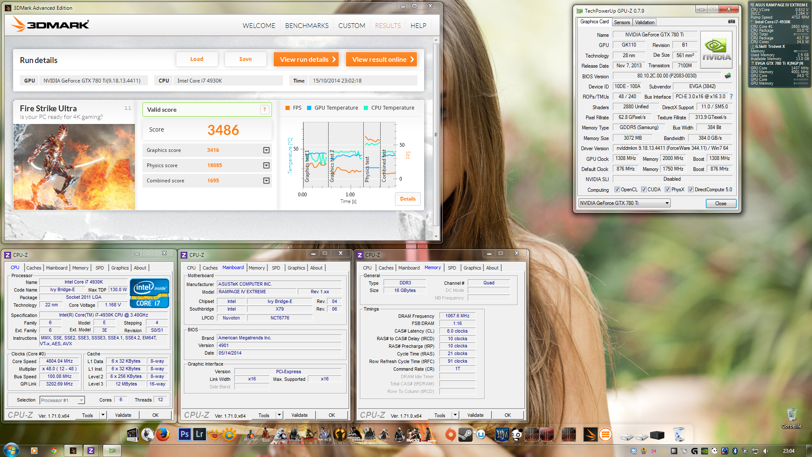Launch Steam from the dock
Image resolution: width=812 pixels, height=457 pixels.
(x=466, y=435)
